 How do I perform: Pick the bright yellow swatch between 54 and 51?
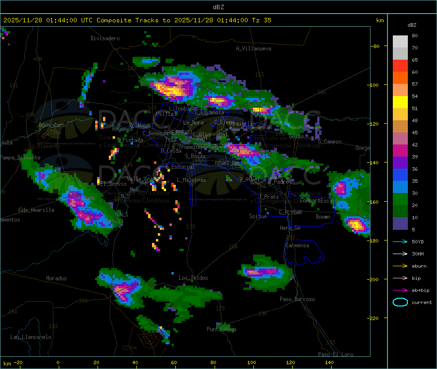(400, 102)
